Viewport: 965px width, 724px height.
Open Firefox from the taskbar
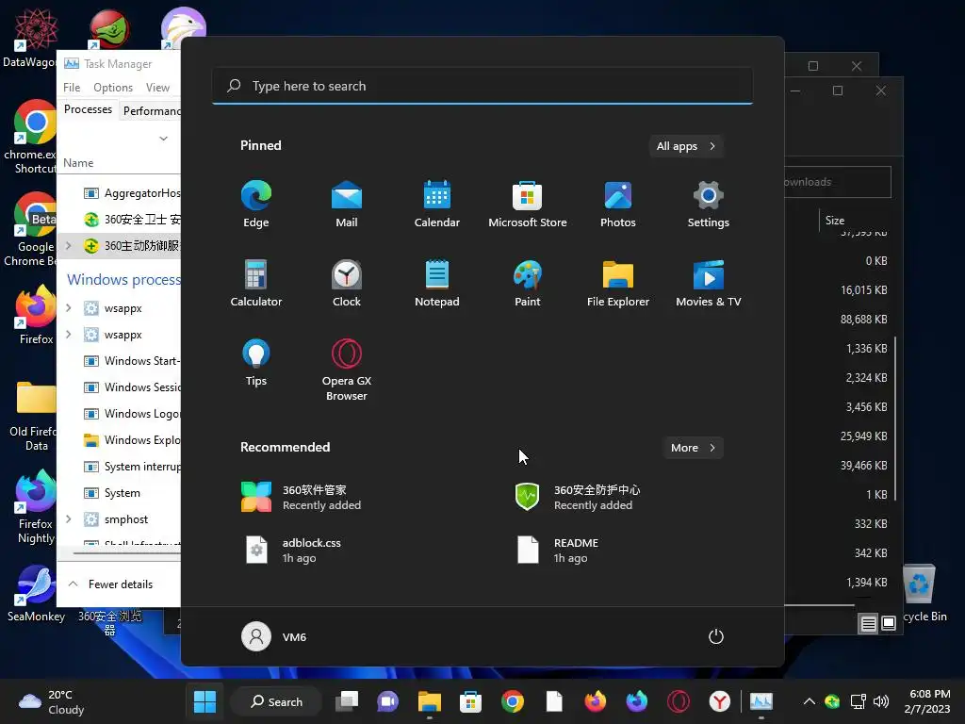click(595, 701)
